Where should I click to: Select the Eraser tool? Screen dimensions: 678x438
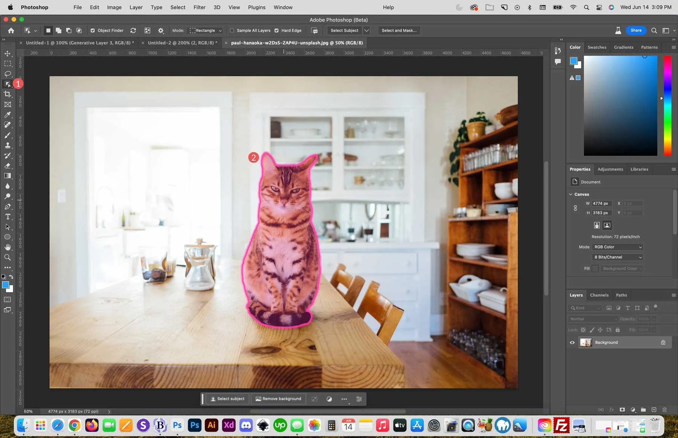pos(8,166)
